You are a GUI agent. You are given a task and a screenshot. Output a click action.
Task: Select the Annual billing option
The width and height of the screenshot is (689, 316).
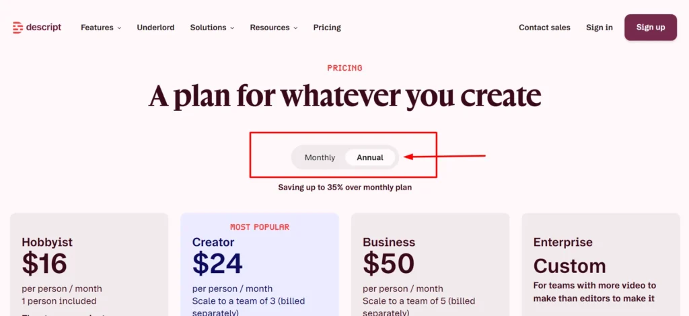pos(370,157)
